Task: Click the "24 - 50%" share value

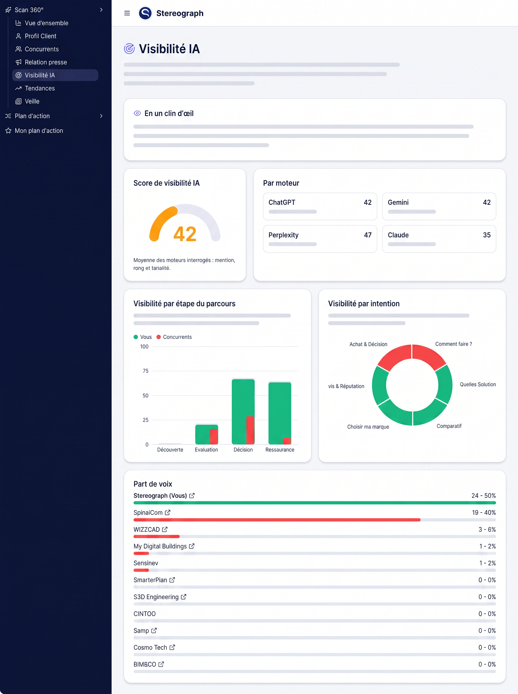Action: [484, 496]
